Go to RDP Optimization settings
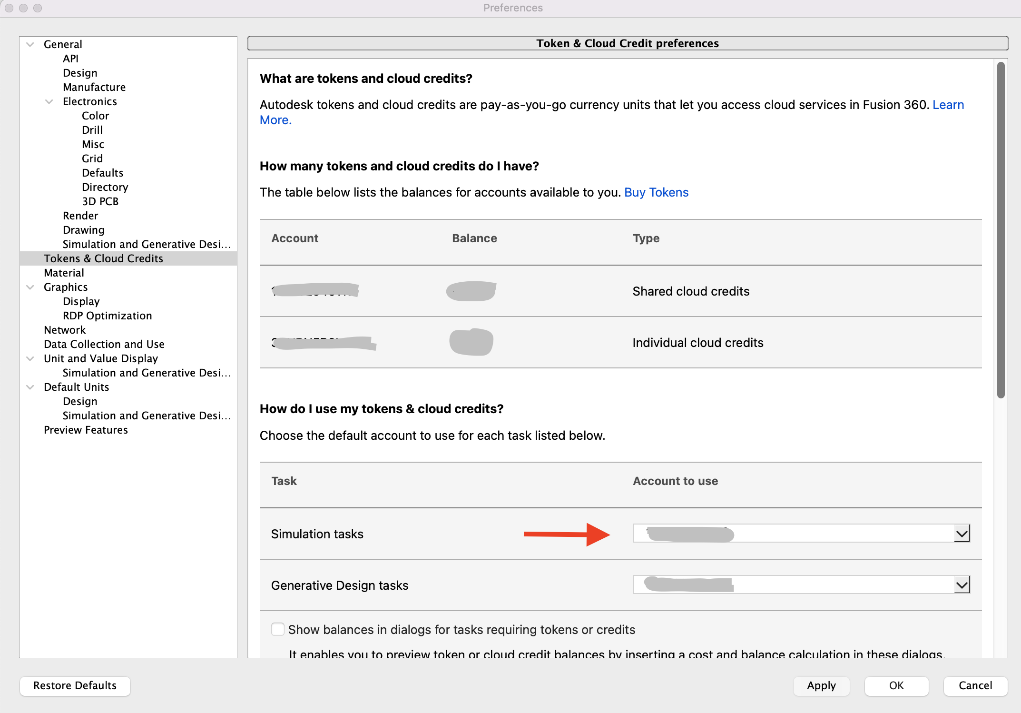The height and width of the screenshot is (713, 1021). [107, 316]
